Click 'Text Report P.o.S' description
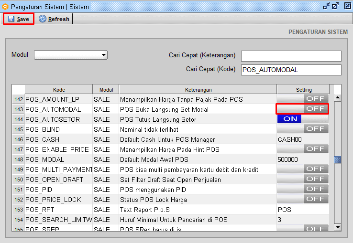Screen dimensions: 353x243 [145, 210]
